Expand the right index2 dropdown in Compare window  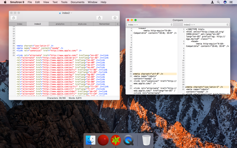pyautogui.click(x=206, y=25)
